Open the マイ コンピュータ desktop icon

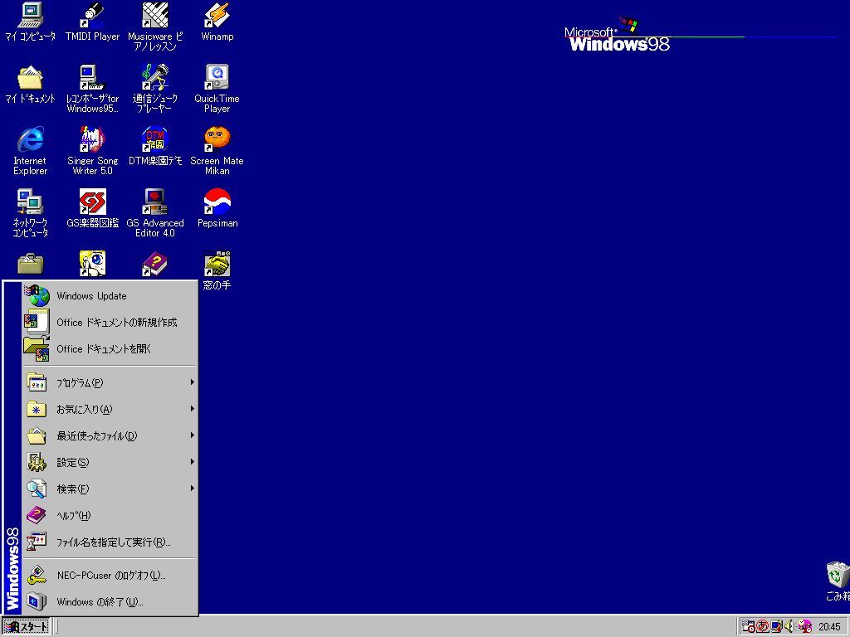click(x=31, y=22)
